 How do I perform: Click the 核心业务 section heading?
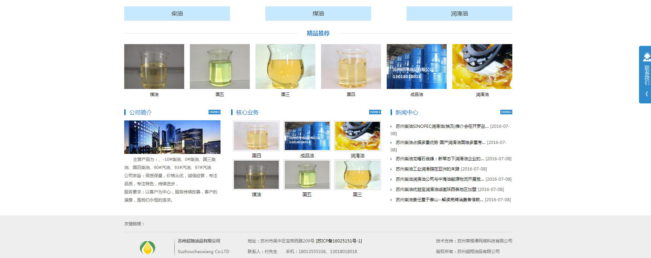[247, 112]
